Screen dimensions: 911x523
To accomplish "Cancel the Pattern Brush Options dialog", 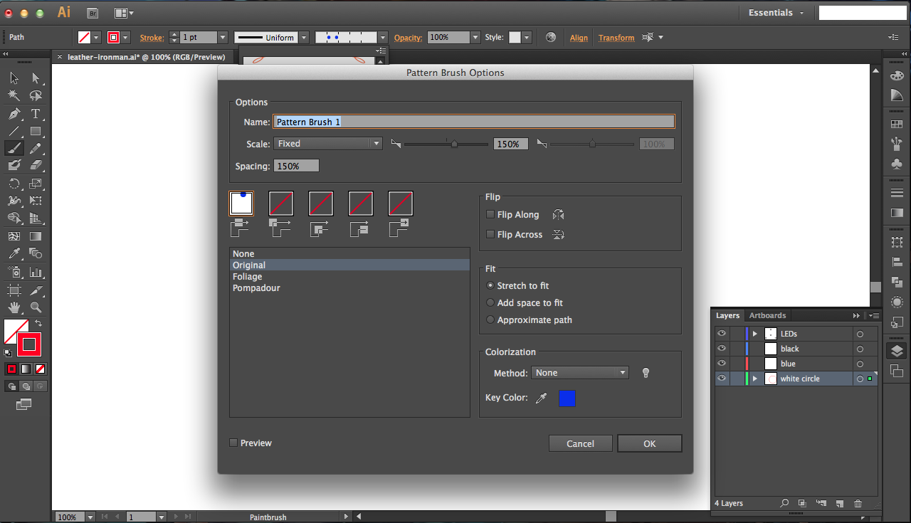I will tap(581, 443).
